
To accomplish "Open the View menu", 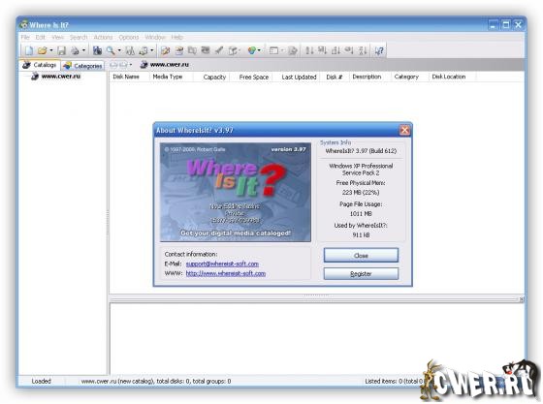I will tap(57, 37).
